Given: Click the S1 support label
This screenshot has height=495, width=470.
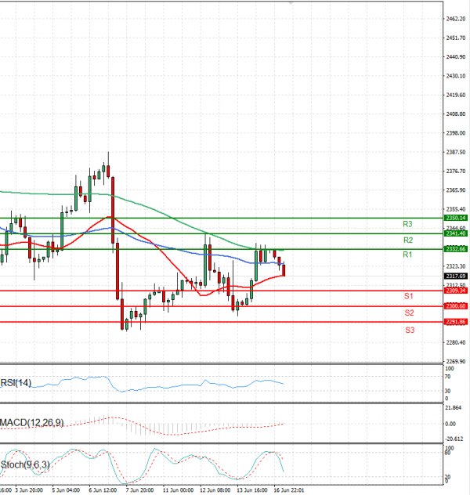Looking at the screenshot, I should click(x=408, y=296).
